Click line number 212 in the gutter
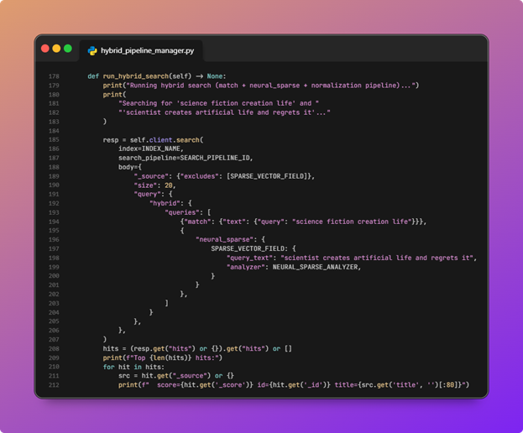This screenshot has height=433, width=523. click(54, 385)
